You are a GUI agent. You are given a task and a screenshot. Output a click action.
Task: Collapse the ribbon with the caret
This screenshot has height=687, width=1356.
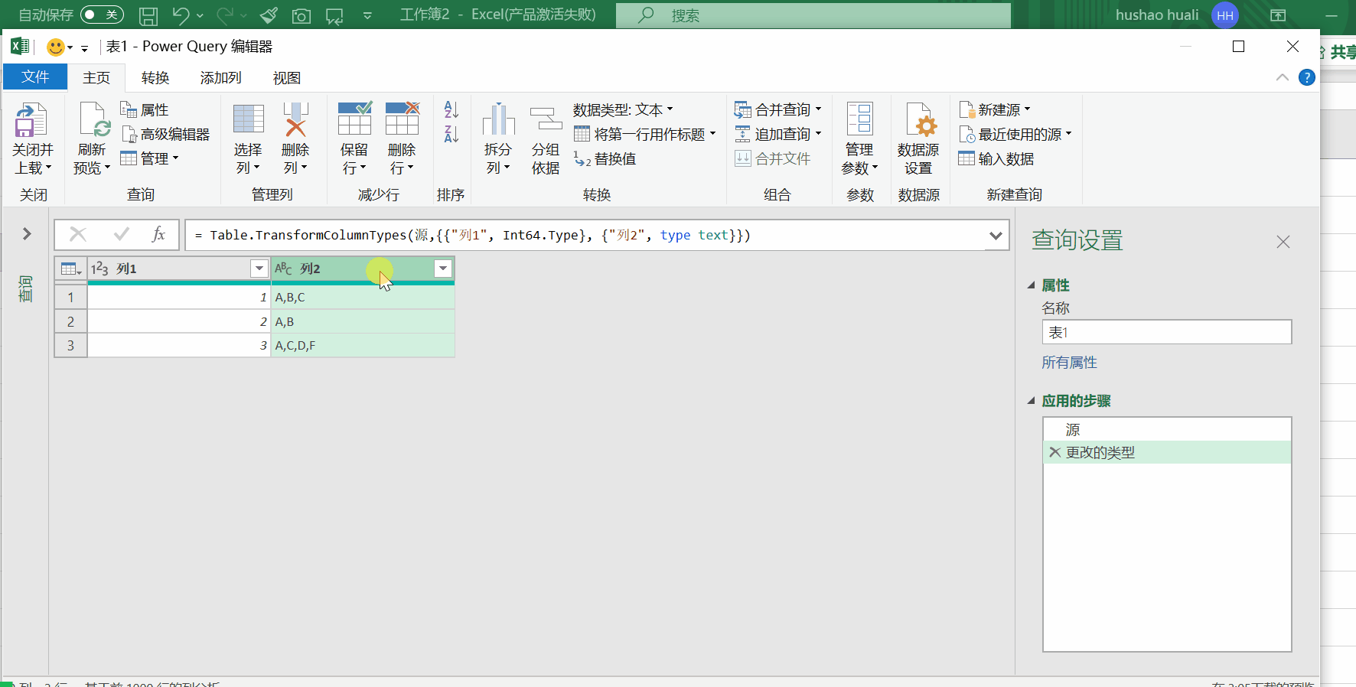click(1283, 77)
